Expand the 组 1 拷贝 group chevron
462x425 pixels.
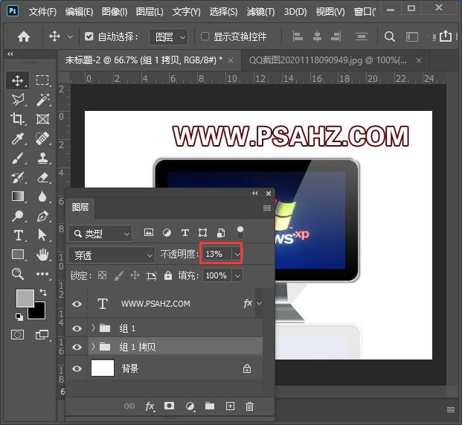(93, 347)
